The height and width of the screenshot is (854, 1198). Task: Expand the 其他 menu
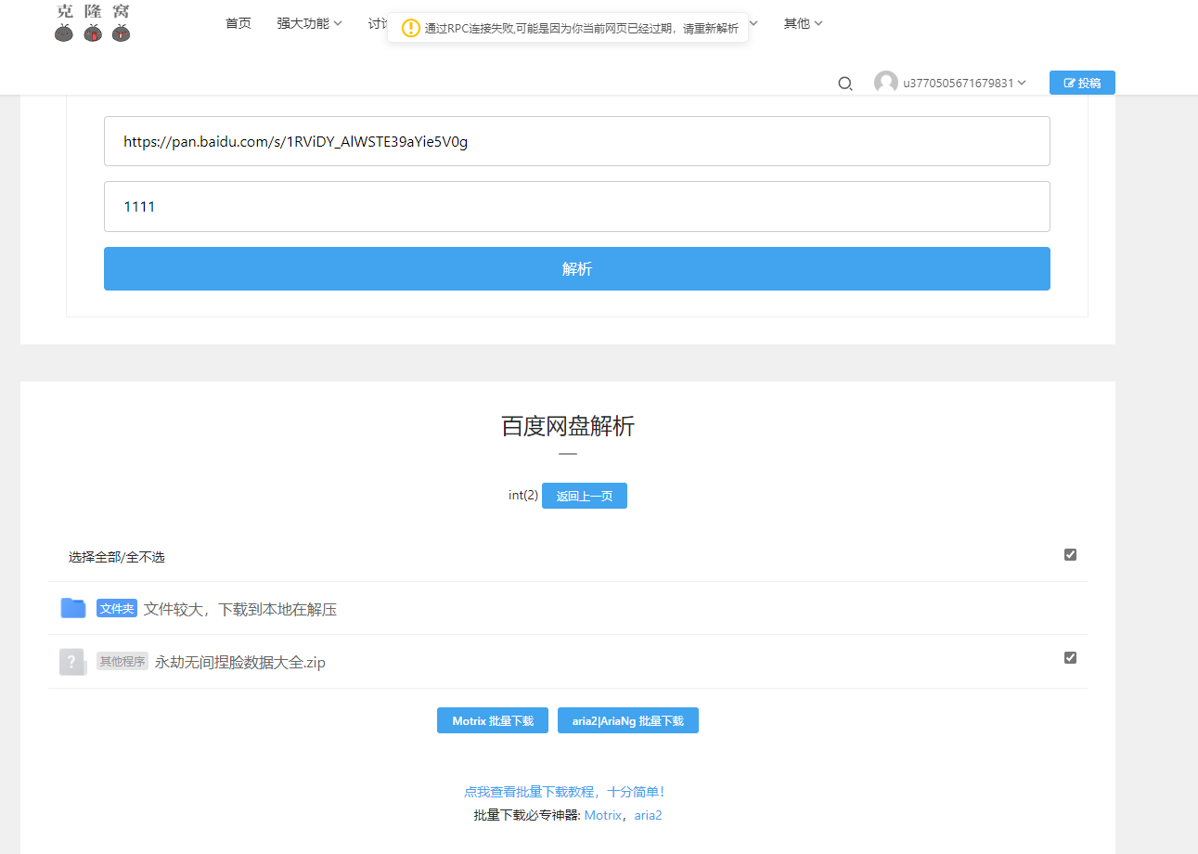coord(803,23)
